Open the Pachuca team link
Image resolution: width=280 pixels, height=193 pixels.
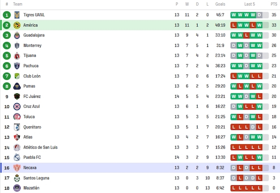(31, 66)
